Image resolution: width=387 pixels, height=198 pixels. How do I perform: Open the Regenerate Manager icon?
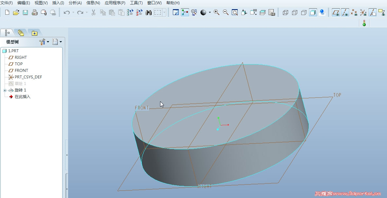tap(139, 12)
